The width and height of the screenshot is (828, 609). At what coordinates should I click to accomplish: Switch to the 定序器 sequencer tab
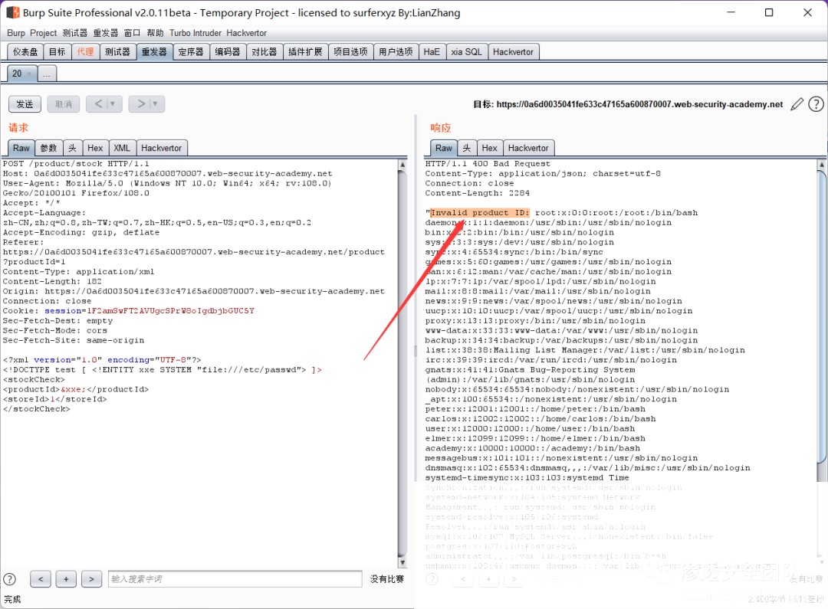191,52
